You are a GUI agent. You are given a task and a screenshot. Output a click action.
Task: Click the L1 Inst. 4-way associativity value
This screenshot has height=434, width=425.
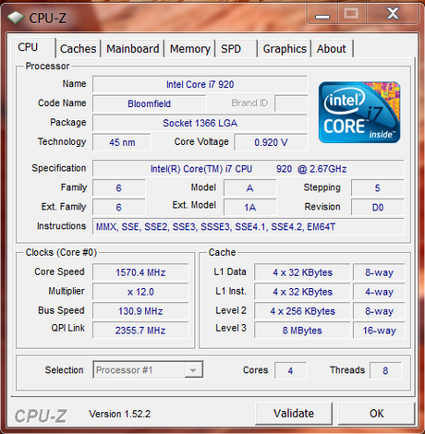tap(379, 292)
